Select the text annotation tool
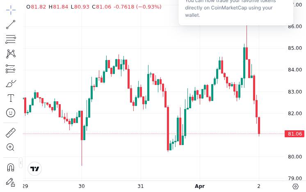 click(11, 98)
